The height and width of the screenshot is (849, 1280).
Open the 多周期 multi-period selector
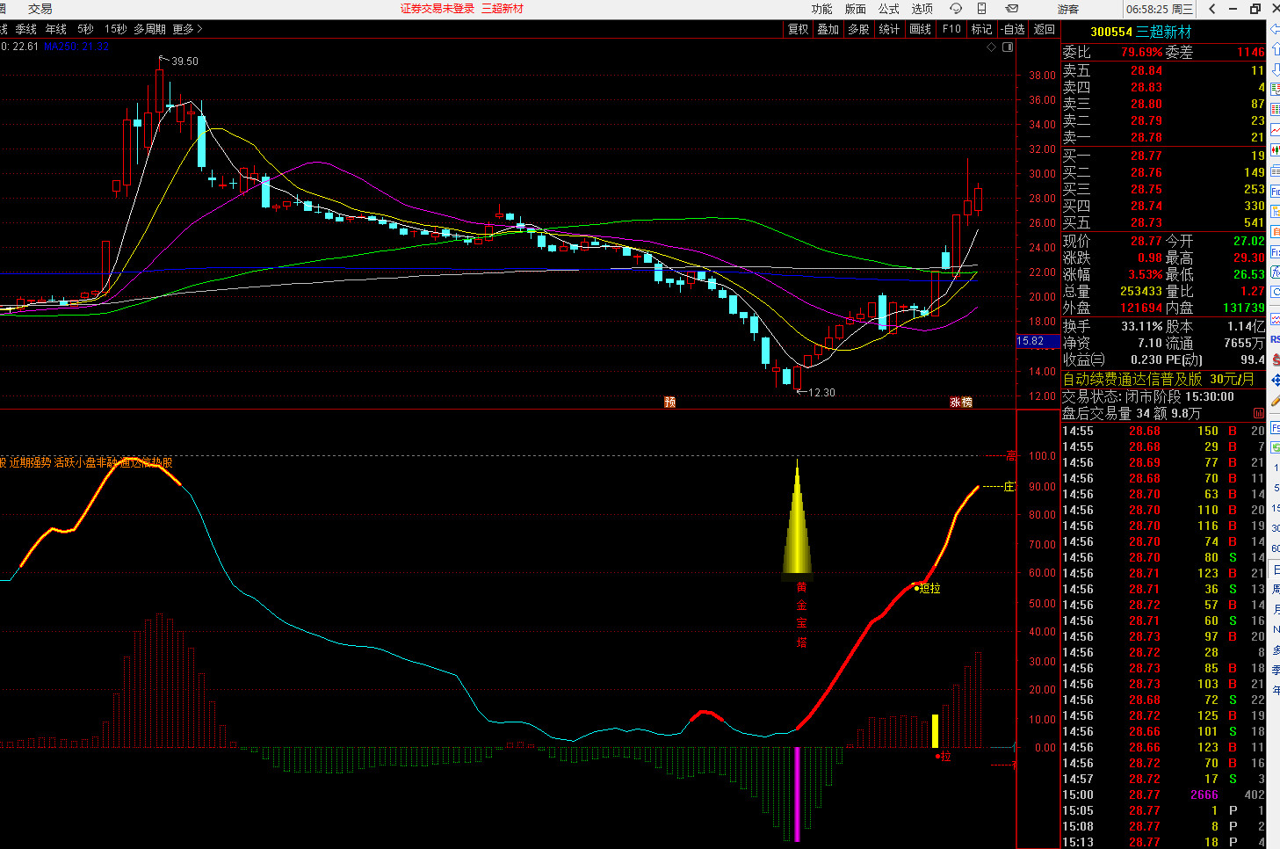149,29
